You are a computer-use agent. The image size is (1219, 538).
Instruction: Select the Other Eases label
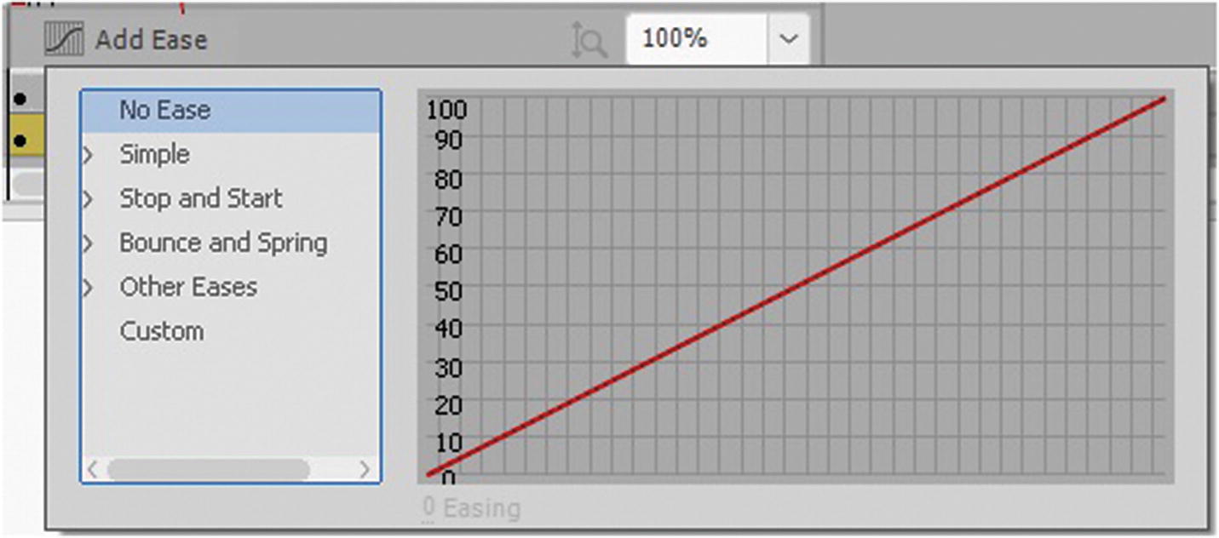(x=187, y=288)
